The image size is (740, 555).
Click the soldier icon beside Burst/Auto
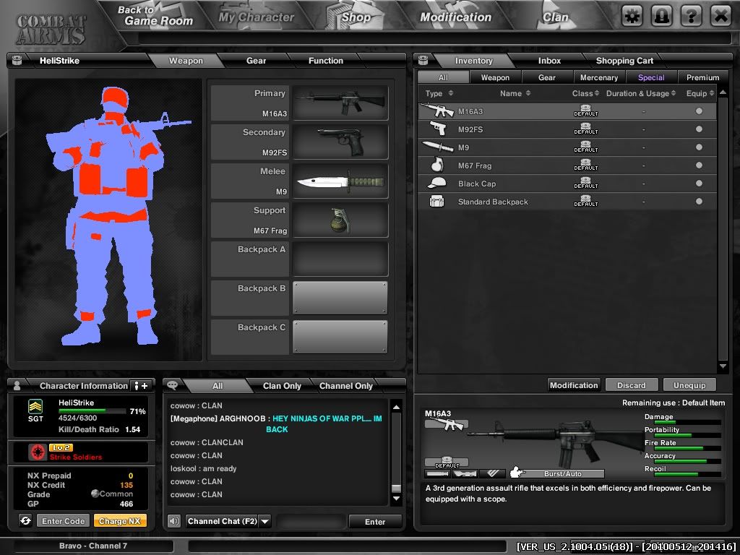517,472
